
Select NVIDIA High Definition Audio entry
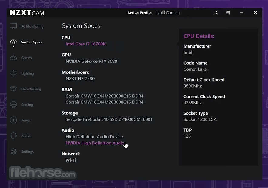point(95,143)
